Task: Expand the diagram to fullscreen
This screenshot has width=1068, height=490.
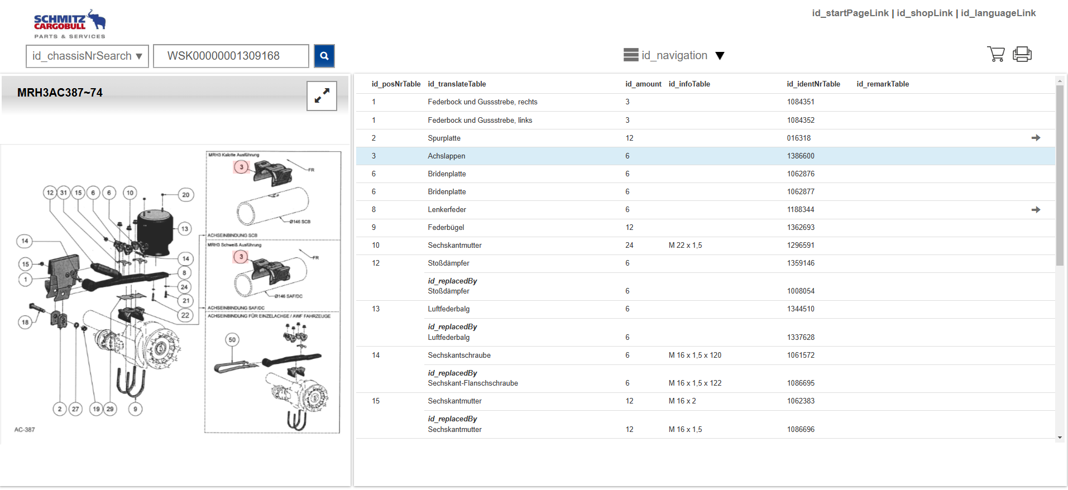Action: tap(322, 96)
